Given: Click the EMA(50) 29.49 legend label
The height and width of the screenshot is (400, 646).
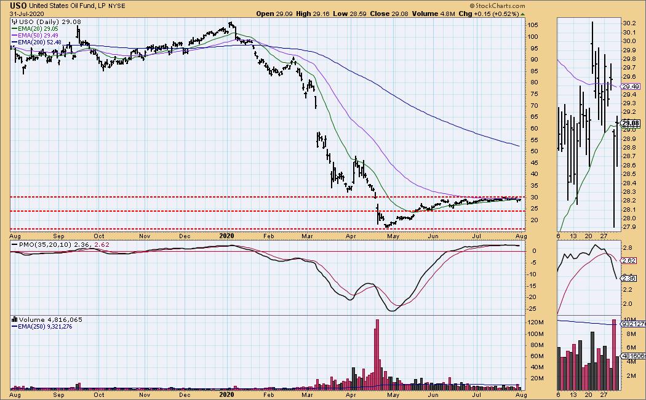Looking at the screenshot, I should [38, 36].
